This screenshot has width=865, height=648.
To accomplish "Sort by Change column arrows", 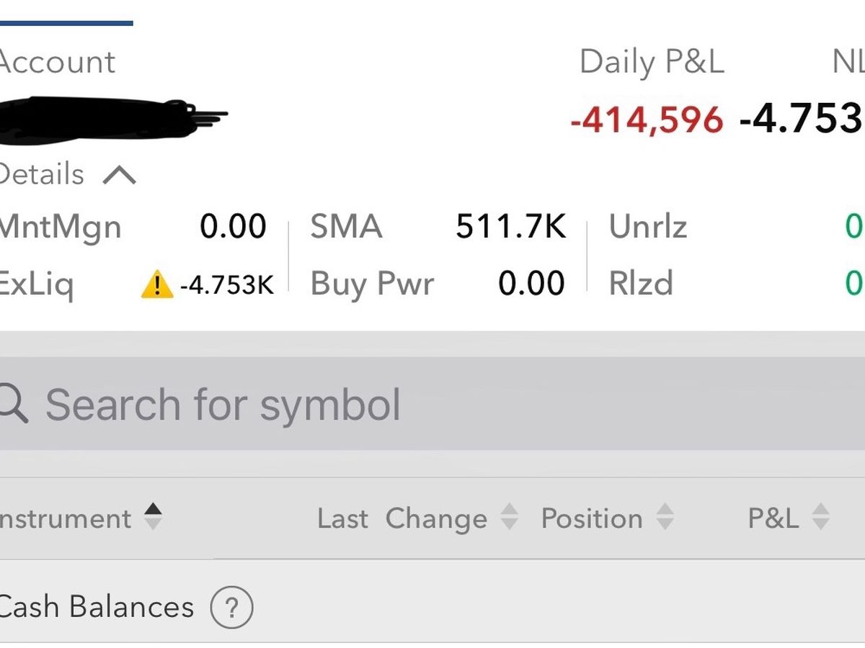I will [509, 517].
